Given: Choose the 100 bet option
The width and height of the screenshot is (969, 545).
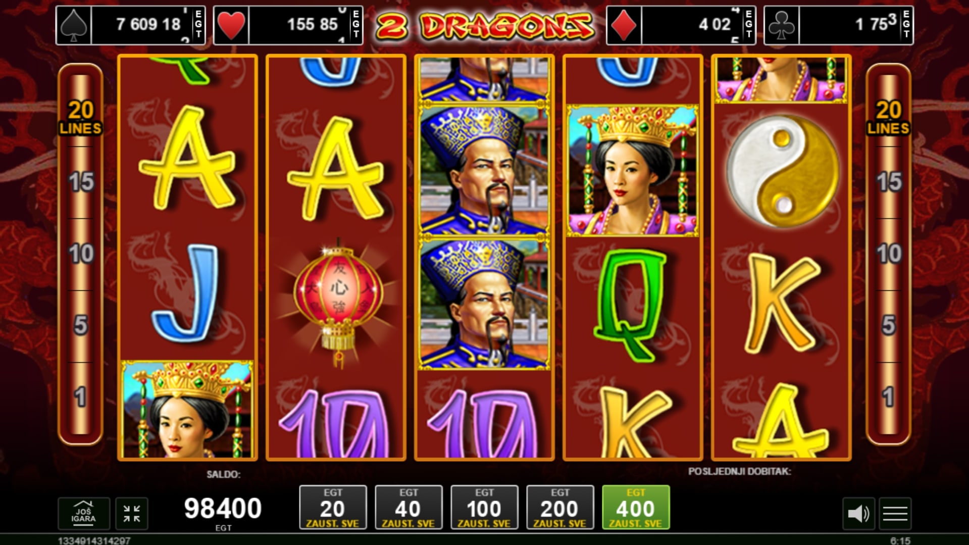Looking at the screenshot, I should point(484,507).
